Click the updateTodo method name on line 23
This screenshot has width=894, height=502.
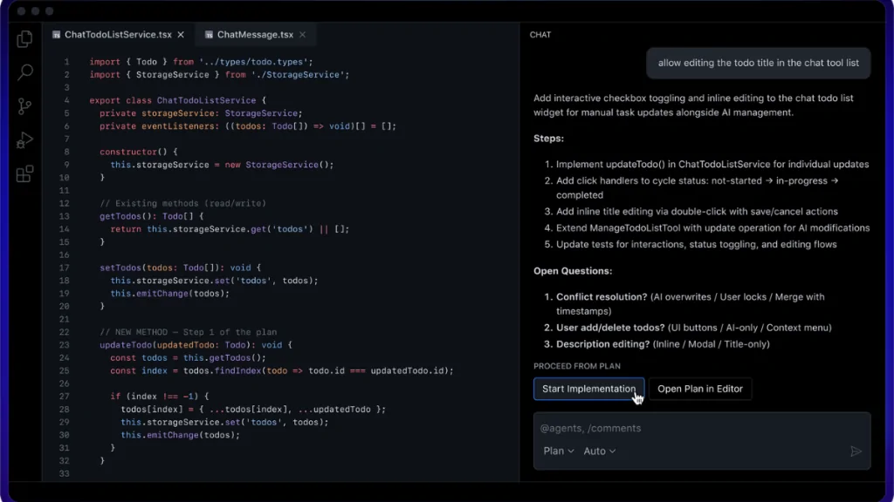click(x=126, y=345)
